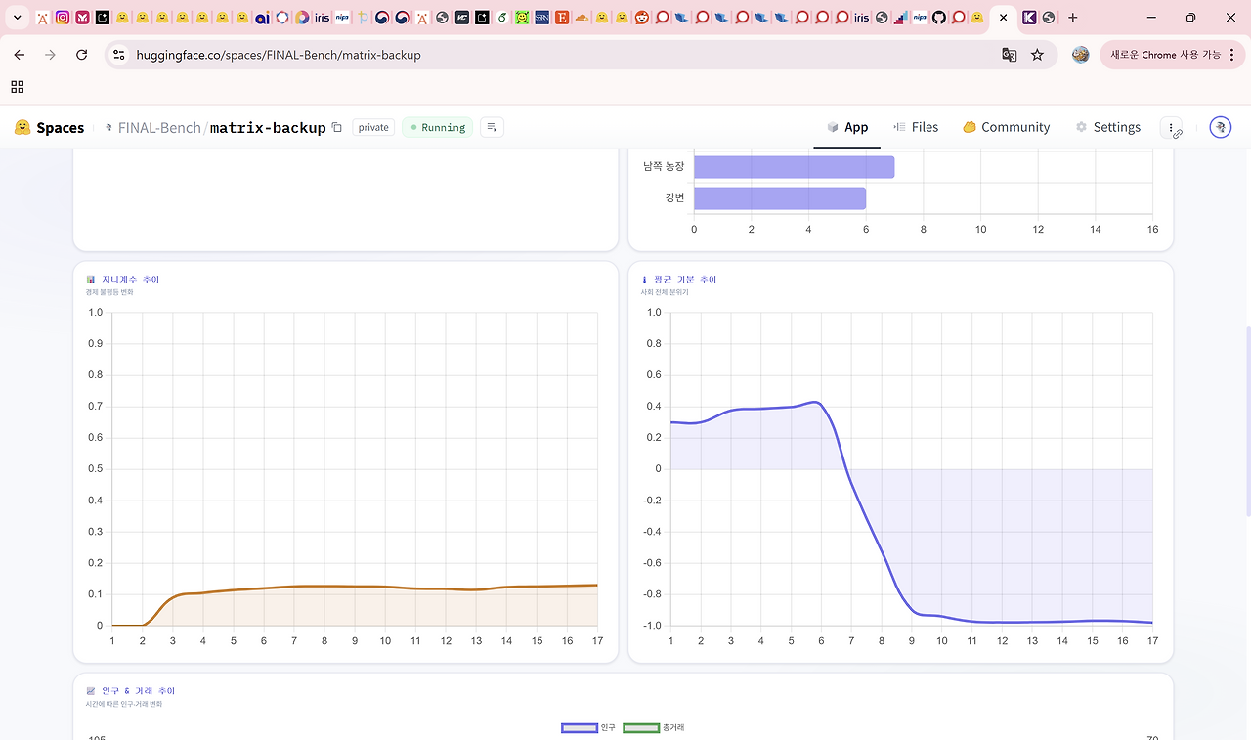The image size is (1251, 740).
Task: Click the 강변 bar in chart
Action: [x=780, y=198]
